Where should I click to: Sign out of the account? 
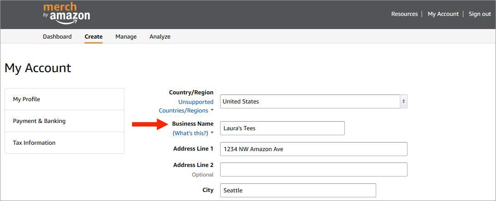(x=480, y=14)
